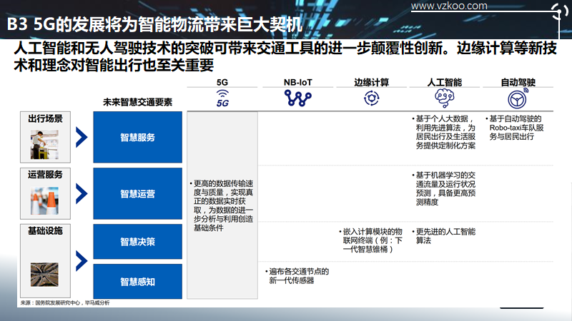This screenshot has width=572, height=321.
Task: Click the blue chevron beside 运营服务
Action: click(82, 193)
